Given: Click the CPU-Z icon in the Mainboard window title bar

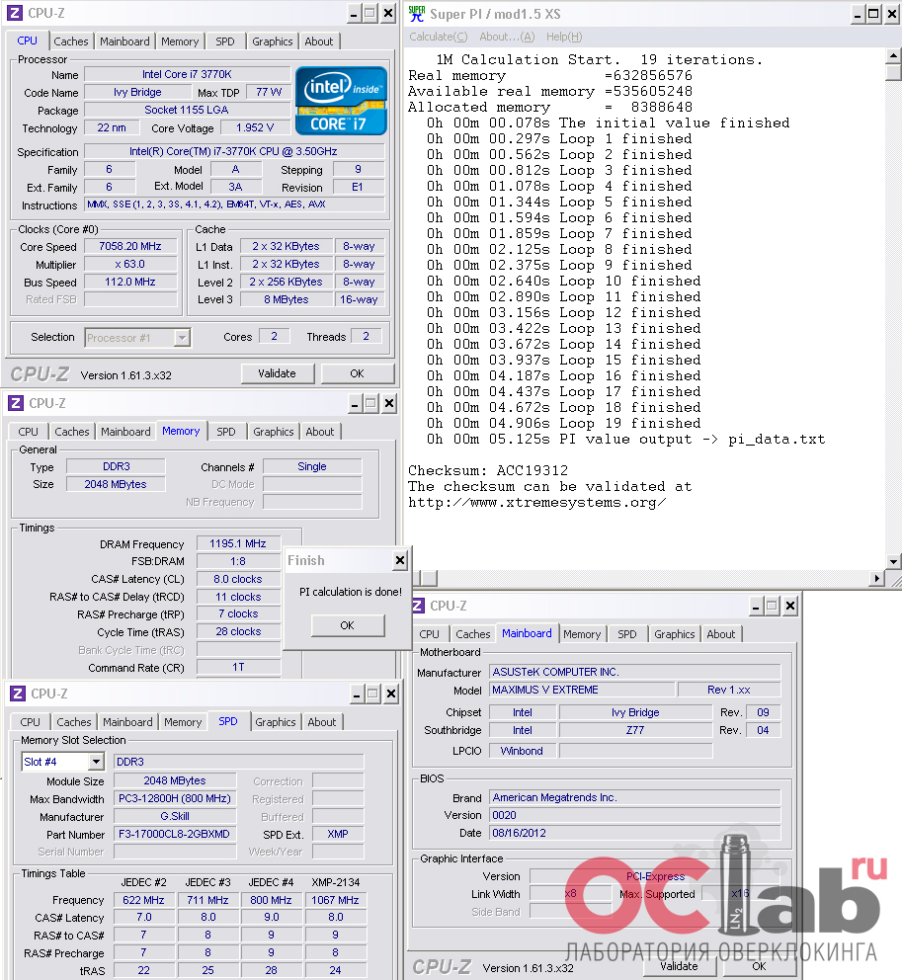Looking at the screenshot, I should click(x=418, y=606).
